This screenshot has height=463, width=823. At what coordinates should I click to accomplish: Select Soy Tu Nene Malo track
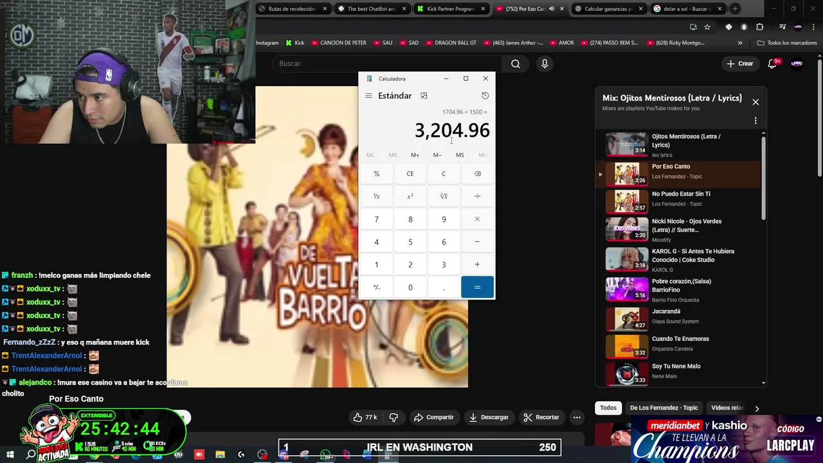[x=682, y=373]
